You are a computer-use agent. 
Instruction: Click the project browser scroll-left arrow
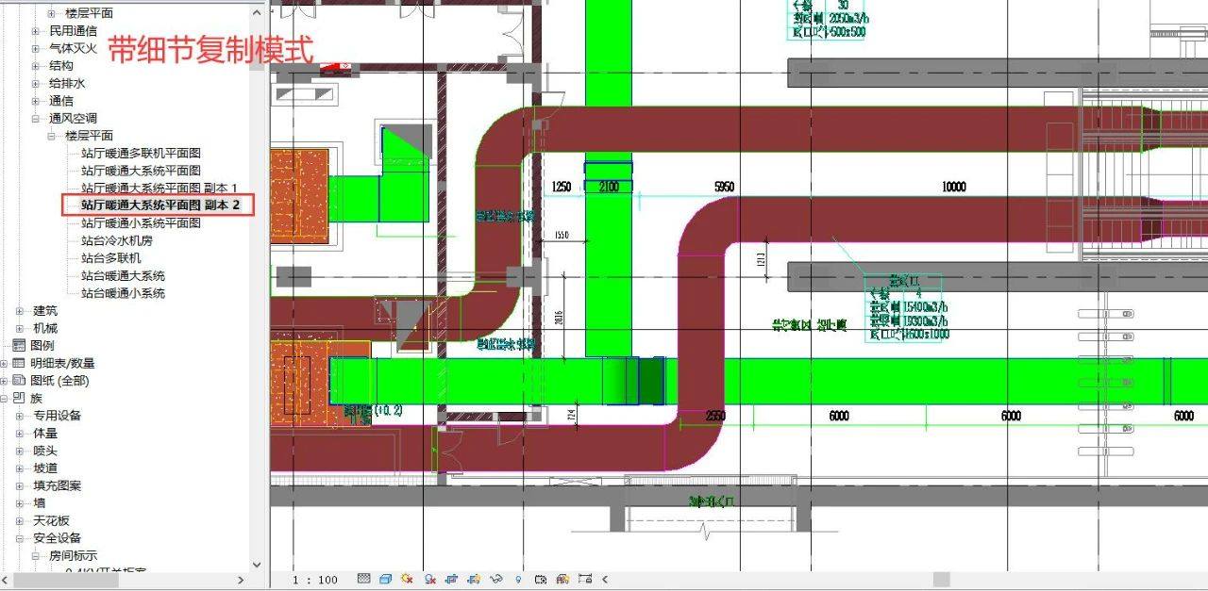pyautogui.click(x=6, y=580)
